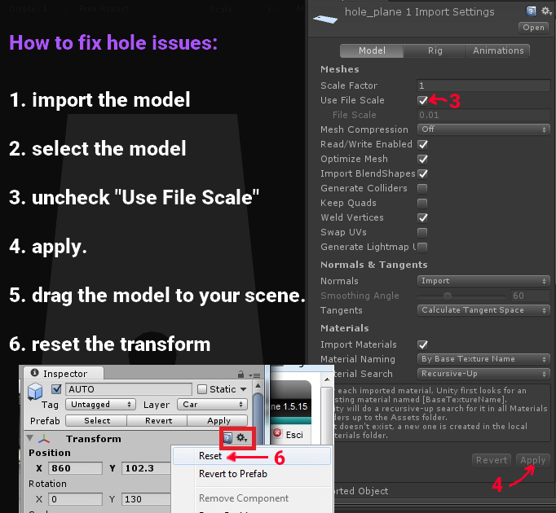Enable Keep Quads checkbox
Image resolution: width=556 pixels, height=513 pixels.
pyautogui.click(x=422, y=203)
